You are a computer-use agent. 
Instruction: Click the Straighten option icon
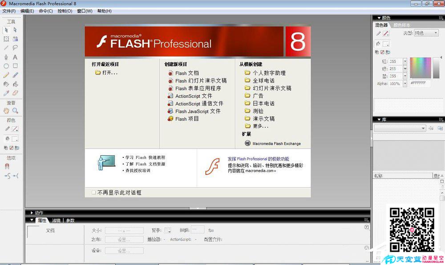point(16,176)
